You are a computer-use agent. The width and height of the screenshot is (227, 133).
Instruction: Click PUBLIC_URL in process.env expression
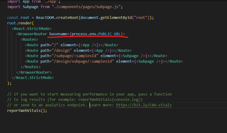pos(109,34)
